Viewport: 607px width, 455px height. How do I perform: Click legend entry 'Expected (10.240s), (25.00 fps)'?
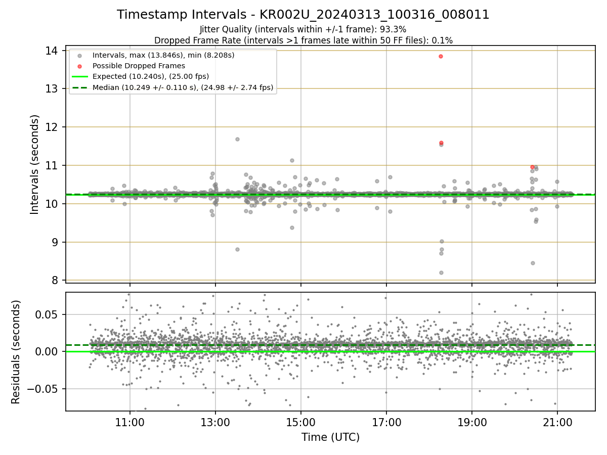pyautogui.click(x=151, y=76)
